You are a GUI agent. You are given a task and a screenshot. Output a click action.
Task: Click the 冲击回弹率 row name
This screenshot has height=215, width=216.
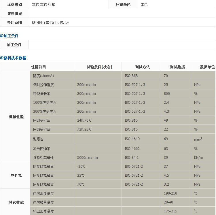41,149
